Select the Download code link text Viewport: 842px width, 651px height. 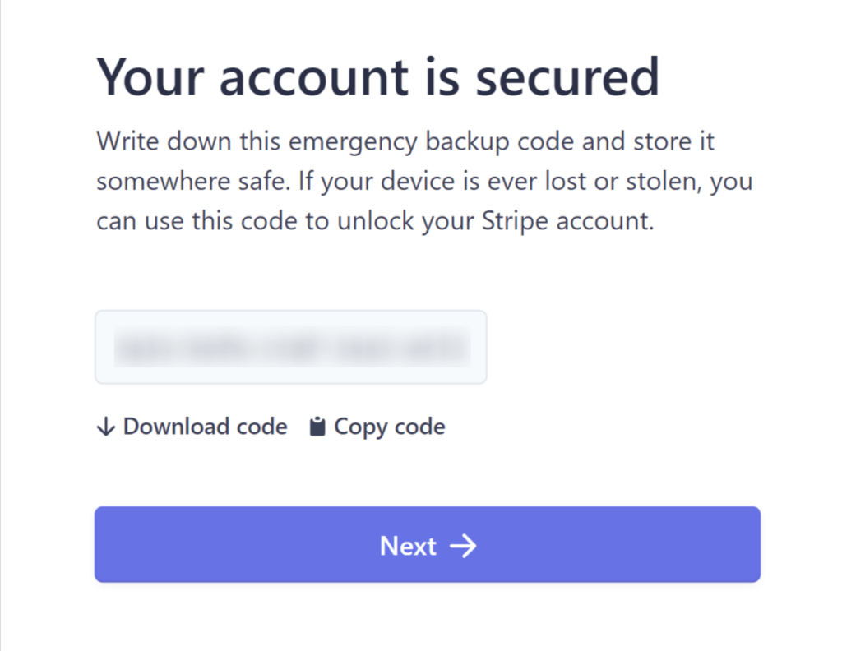point(205,427)
